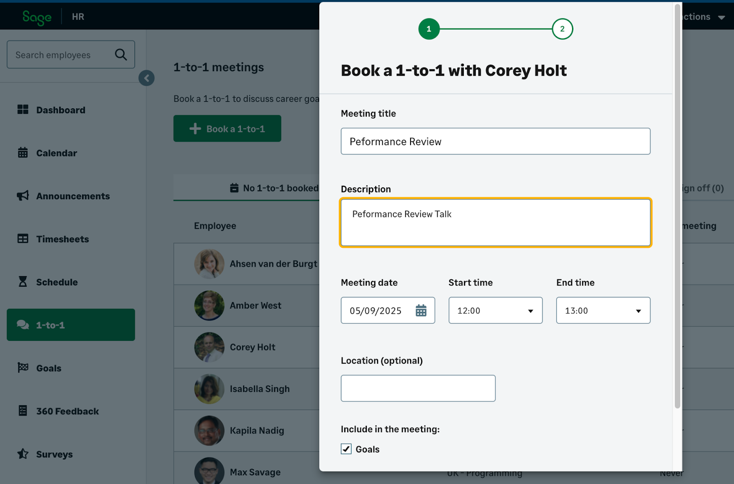Click into the Description text area
This screenshot has width=734, height=484.
tap(495, 223)
